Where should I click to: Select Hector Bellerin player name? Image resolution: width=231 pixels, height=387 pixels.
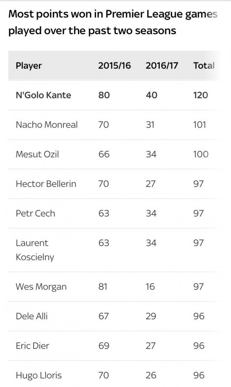[x=46, y=184]
